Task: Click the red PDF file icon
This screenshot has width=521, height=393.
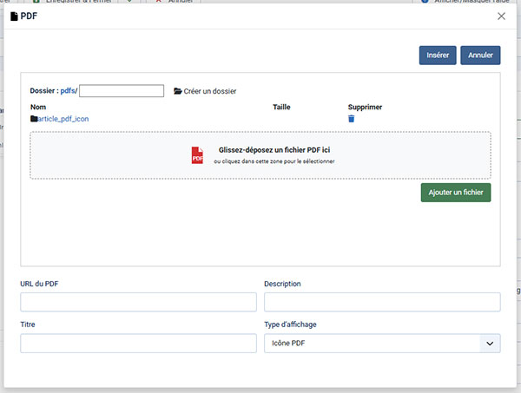Action: tap(197, 155)
